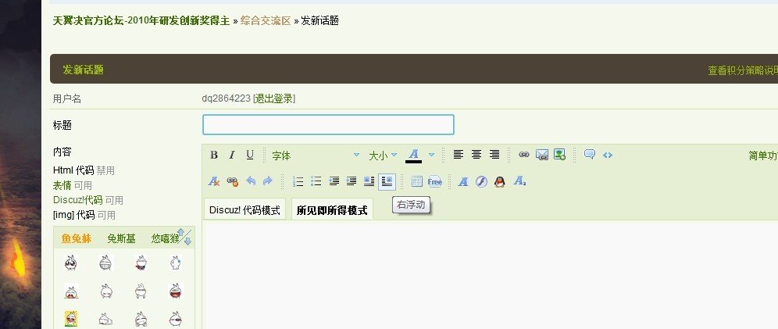
Task: Open the 表情 help link
Action: [x=62, y=185]
